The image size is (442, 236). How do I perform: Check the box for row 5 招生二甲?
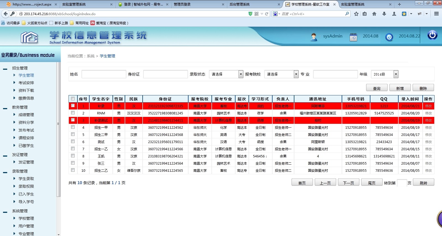coord(73,134)
